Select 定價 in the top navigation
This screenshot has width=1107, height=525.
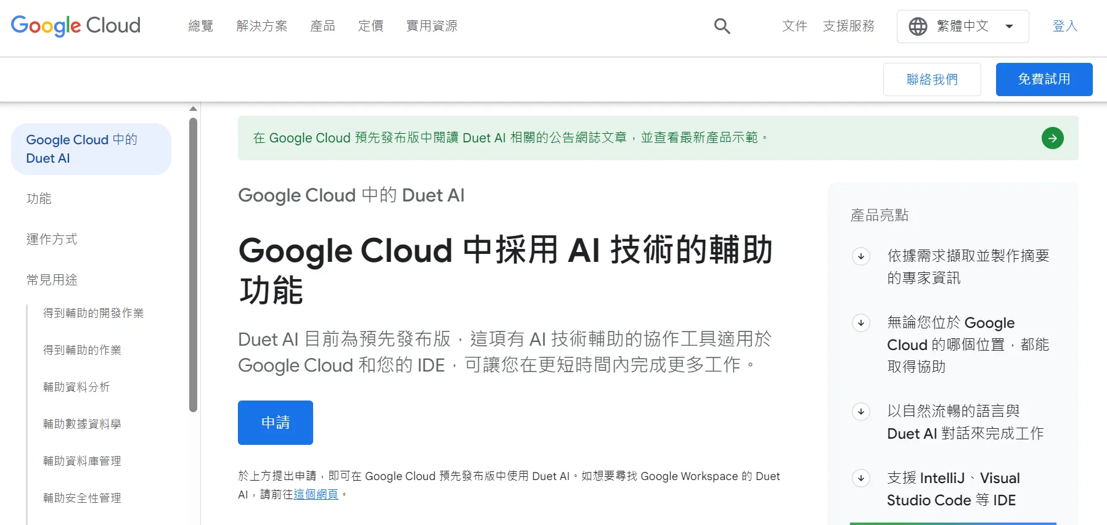pyautogui.click(x=370, y=26)
